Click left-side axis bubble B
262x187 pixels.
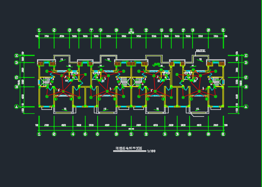point(16,87)
